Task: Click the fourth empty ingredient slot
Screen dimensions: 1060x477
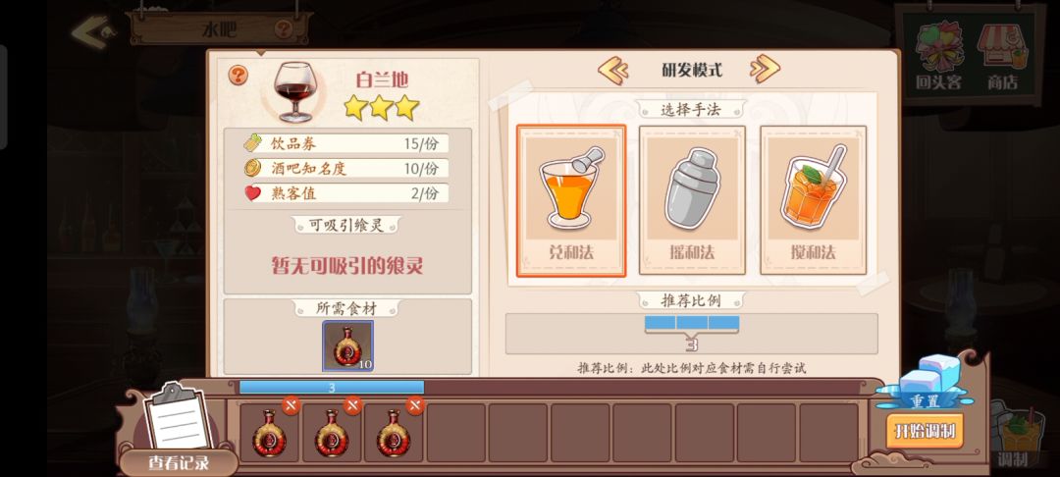Action: [x=455, y=433]
